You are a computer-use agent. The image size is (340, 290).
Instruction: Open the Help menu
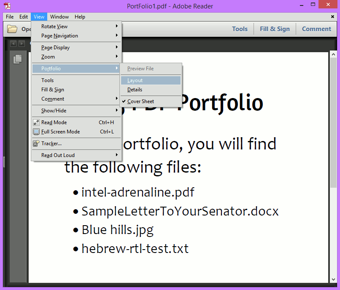point(80,17)
